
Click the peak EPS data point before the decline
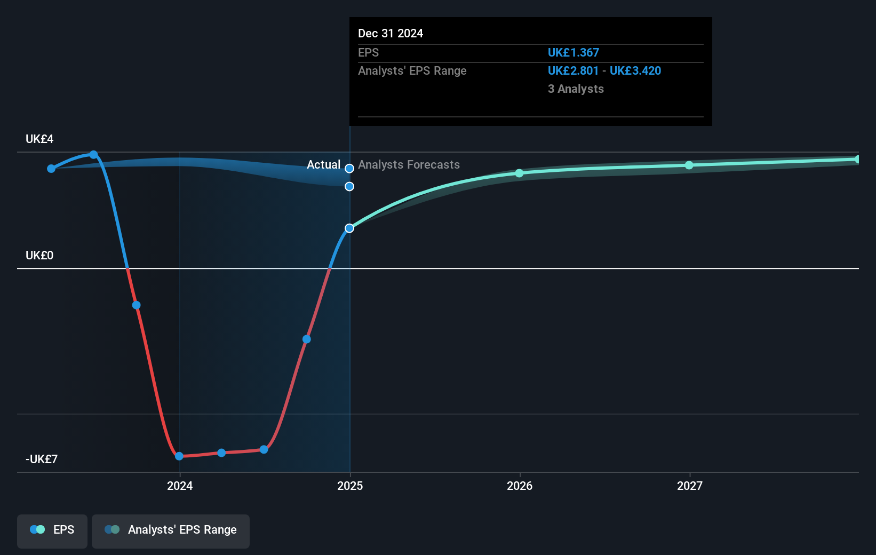coord(94,154)
